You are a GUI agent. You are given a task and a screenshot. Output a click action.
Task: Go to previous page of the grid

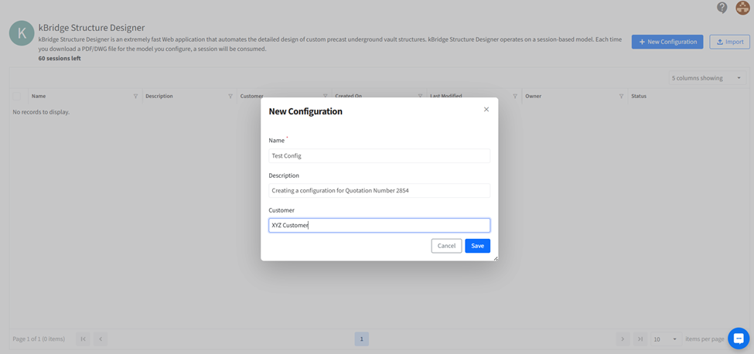coord(101,339)
